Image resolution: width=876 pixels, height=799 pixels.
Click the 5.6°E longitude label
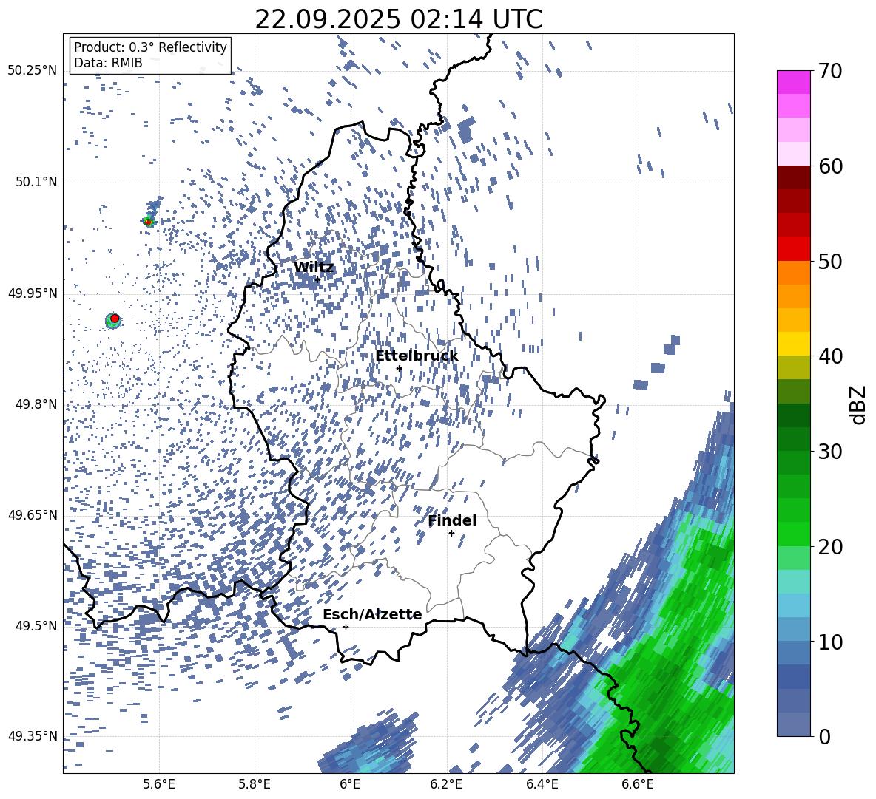[159, 784]
